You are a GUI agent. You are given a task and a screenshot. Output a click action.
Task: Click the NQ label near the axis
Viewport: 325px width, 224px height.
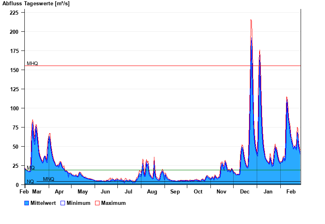point(30,182)
